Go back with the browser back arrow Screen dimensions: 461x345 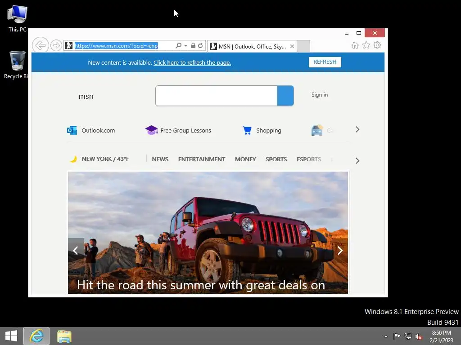pos(40,45)
